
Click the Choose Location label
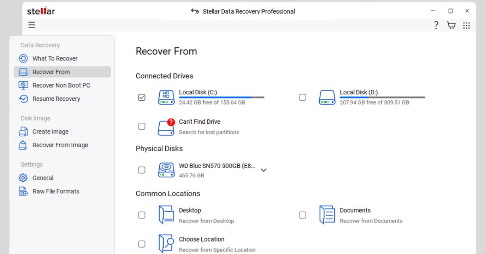tap(202, 239)
